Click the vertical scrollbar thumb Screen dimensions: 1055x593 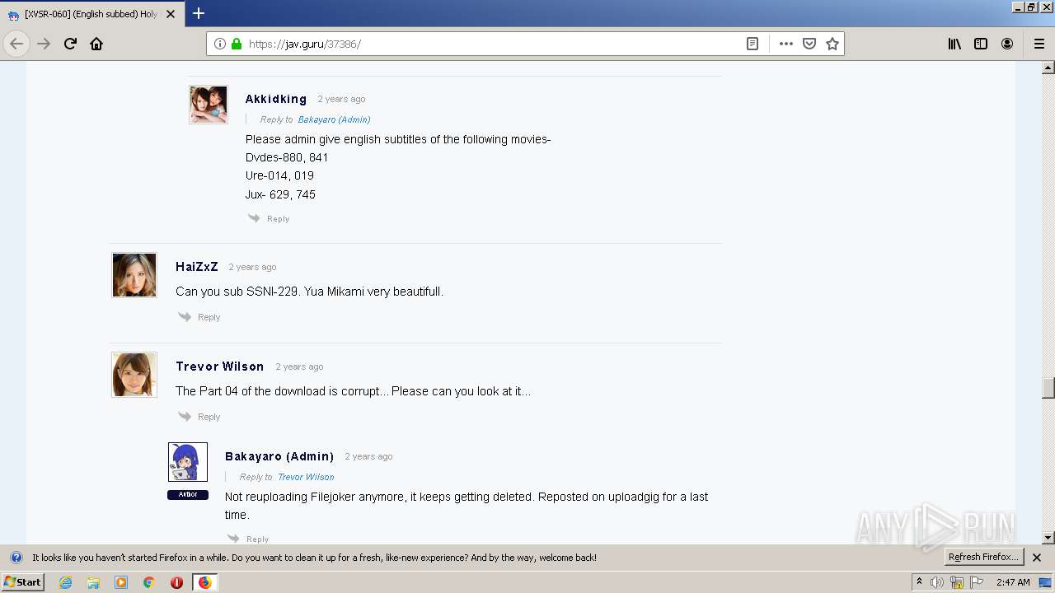pyautogui.click(x=1048, y=387)
